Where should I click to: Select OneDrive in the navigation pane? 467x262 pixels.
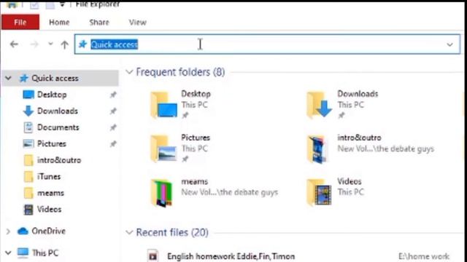(x=48, y=231)
